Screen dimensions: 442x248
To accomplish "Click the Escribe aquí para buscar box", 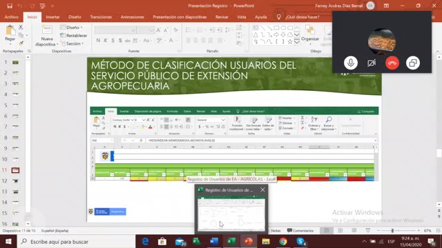I will click(76, 242).
